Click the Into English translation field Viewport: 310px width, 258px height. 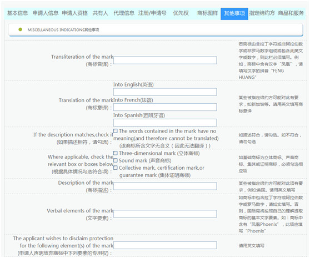point(165,92)
